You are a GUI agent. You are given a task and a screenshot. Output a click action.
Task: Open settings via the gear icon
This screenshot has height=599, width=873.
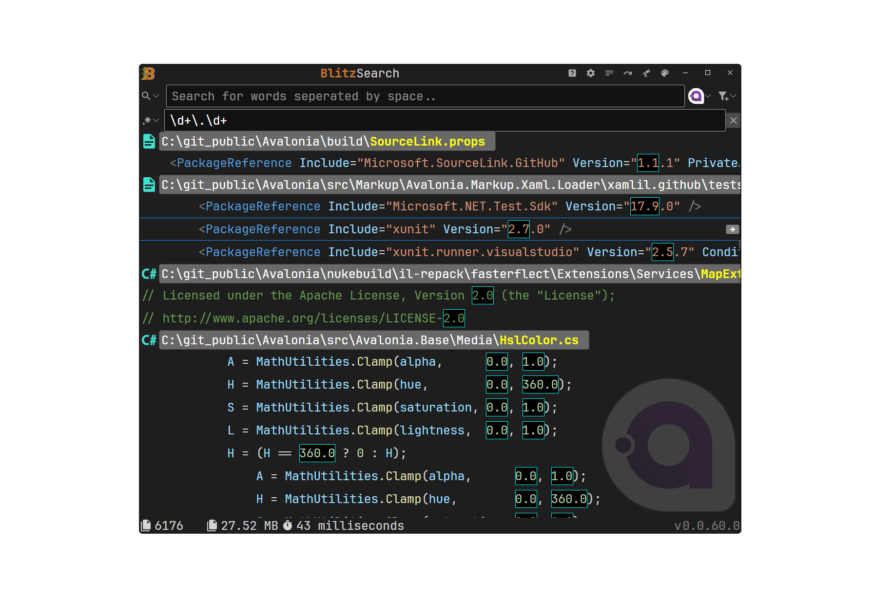pos(591,73)
